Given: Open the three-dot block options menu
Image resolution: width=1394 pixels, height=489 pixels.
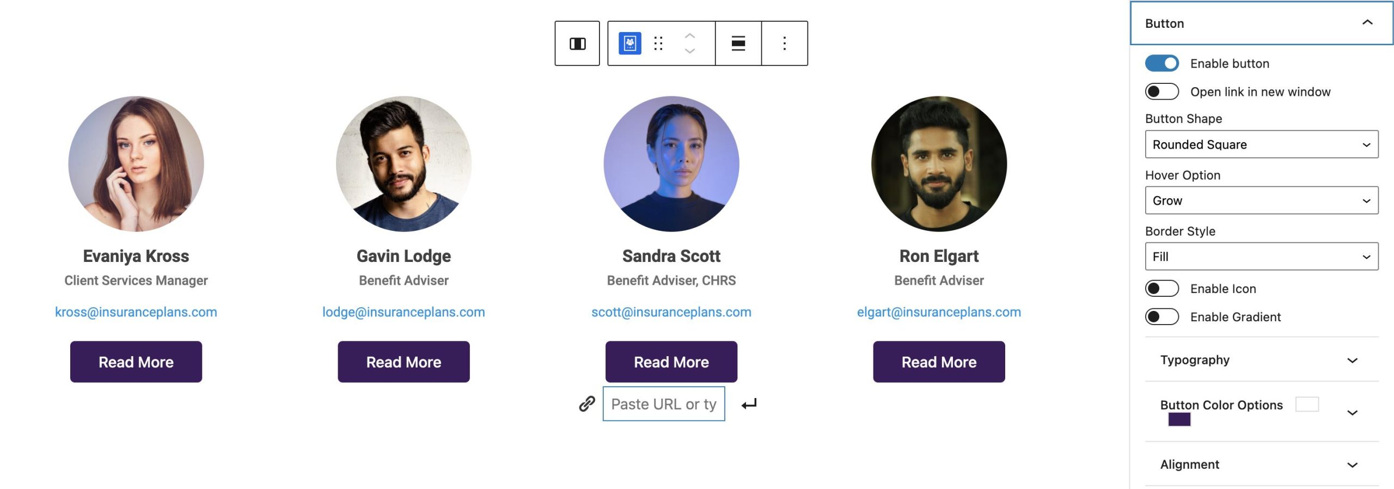Looking at the screenshot, I should point(784,44).
